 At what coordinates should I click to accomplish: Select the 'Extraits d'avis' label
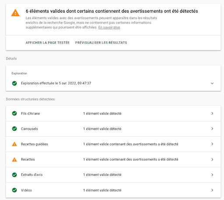pyautogui.click(x=31, y=175)
